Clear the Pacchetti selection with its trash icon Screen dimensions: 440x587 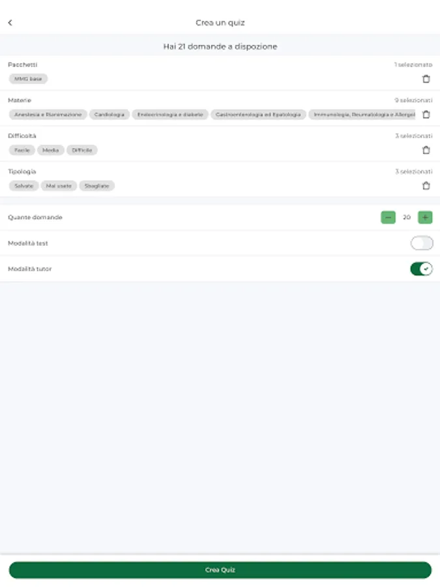(426, 79)
